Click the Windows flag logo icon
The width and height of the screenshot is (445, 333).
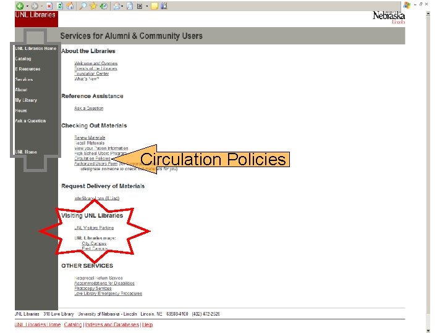tap(407, 5)
